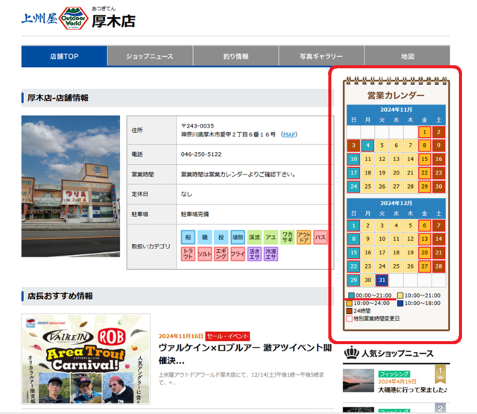Screen dimensions: 477x414
Task: Select the 船 category badge
Action: point(188,237)
